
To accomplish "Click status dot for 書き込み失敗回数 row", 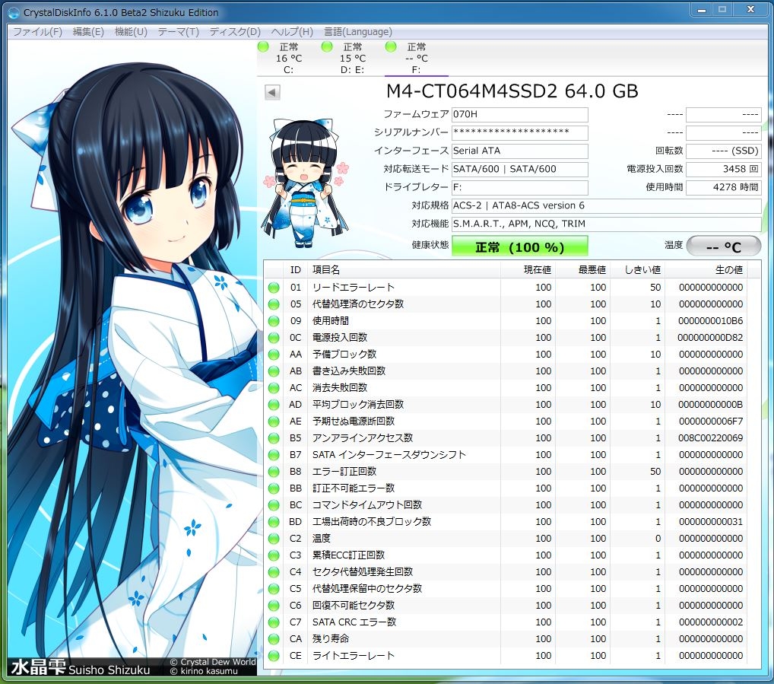I will tap(274, 371).
